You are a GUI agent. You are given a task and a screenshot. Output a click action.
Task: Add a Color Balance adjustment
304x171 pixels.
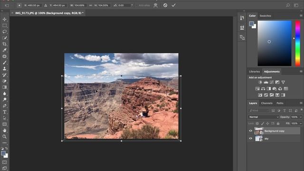[x=263, y=89]
